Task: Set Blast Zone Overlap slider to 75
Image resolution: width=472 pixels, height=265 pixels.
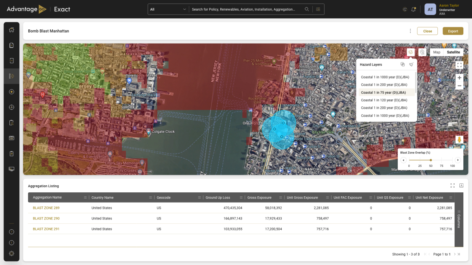Action: tap(441, 160)
